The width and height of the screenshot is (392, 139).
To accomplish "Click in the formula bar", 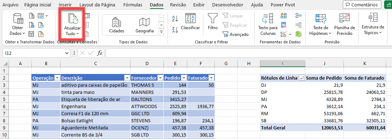I will point(249,53).
